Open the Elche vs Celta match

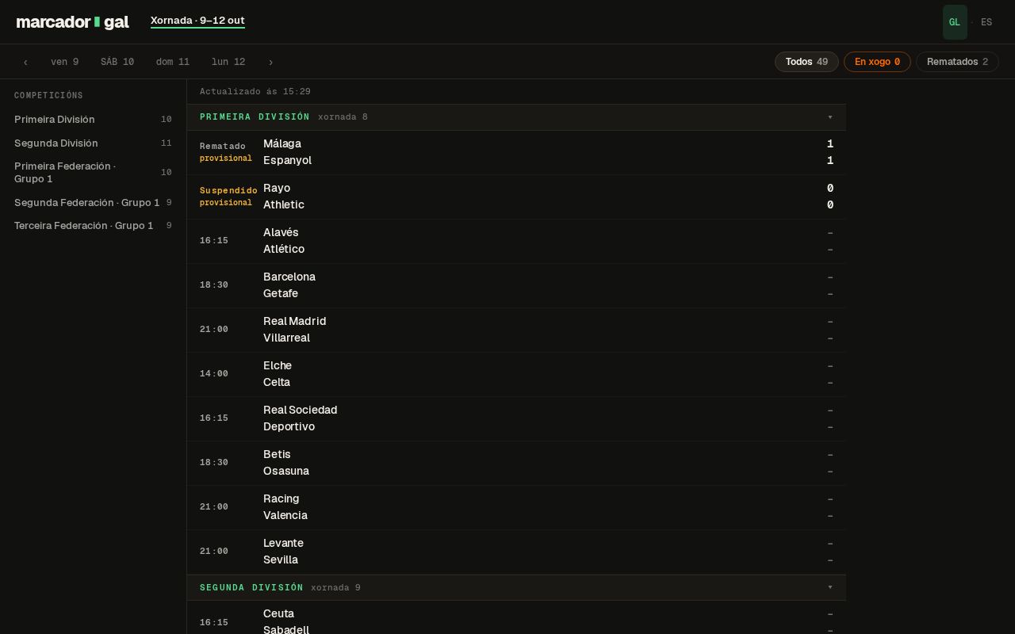click(x=516, y=374)
